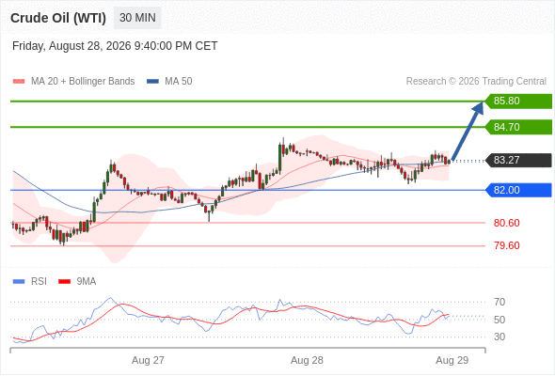The height and width of the screenshot is (376, 555).
Task: Click the Aug 28 date axis label
Action: (307, 360)
